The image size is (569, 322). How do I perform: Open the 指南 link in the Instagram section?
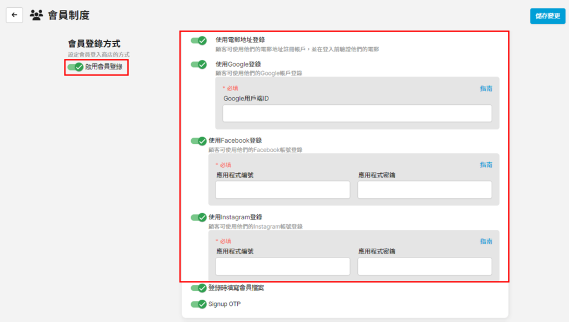pyautogui.click(x=486, y=241)
